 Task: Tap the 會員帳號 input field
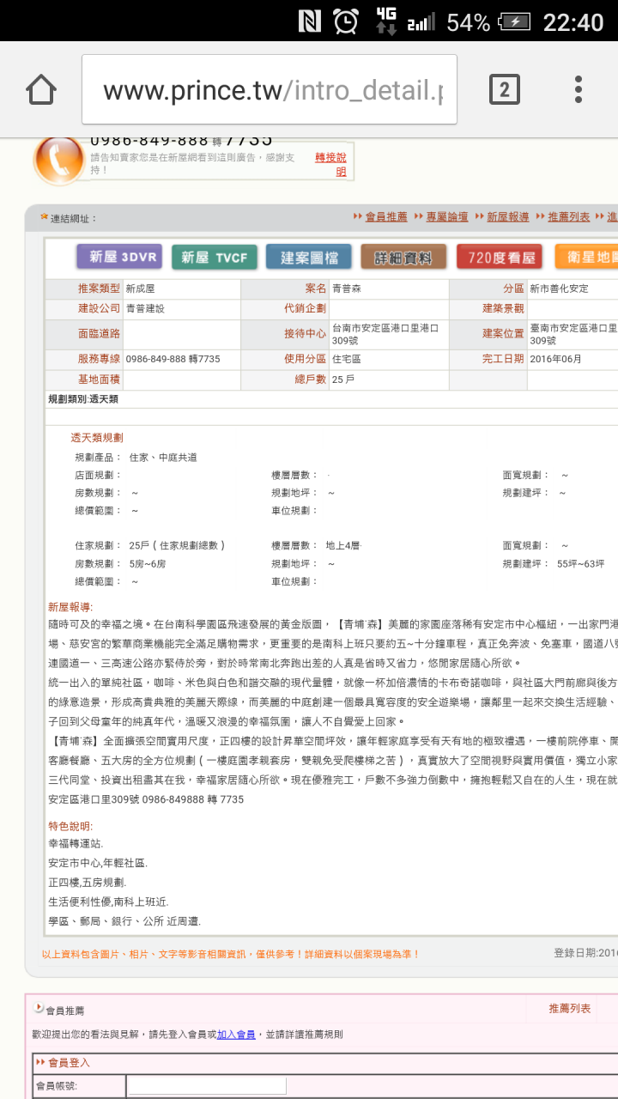pyautogui.click(x=207, y=1086)
